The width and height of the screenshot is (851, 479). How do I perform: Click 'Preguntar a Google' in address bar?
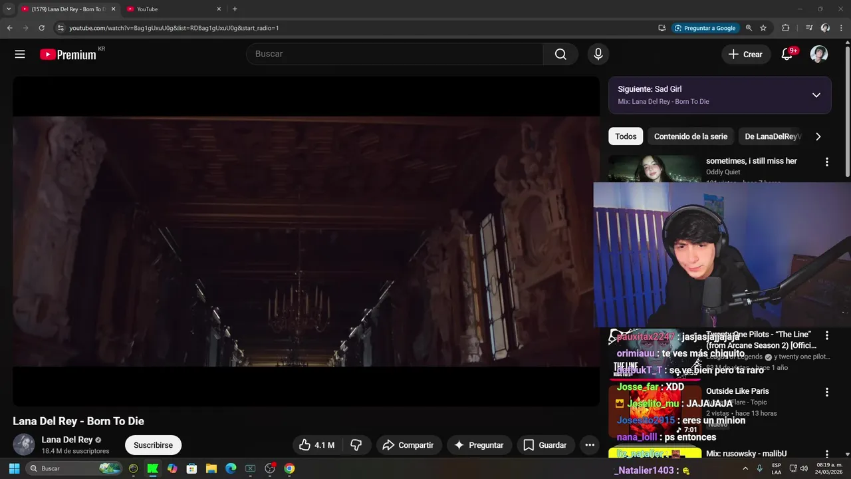[x=705, y=28]
